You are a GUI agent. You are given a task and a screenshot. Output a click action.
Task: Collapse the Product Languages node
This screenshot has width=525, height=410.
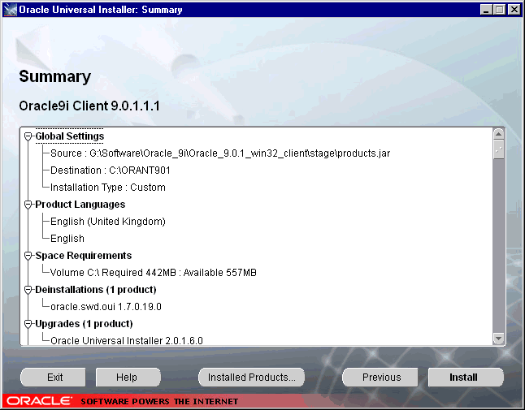click(28, 205)
